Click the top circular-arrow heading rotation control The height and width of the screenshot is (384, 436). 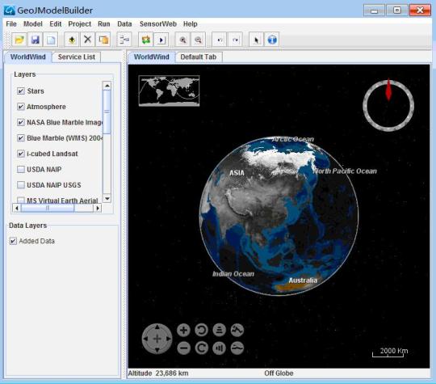click(201, 331)
